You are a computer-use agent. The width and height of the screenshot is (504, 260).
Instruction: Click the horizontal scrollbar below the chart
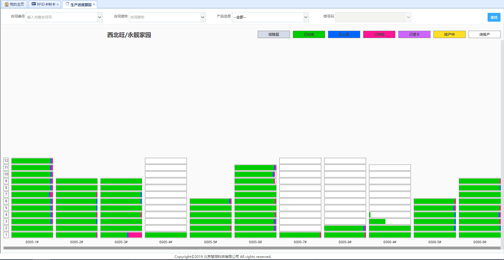pyautogui.click(x=252, y=248)
